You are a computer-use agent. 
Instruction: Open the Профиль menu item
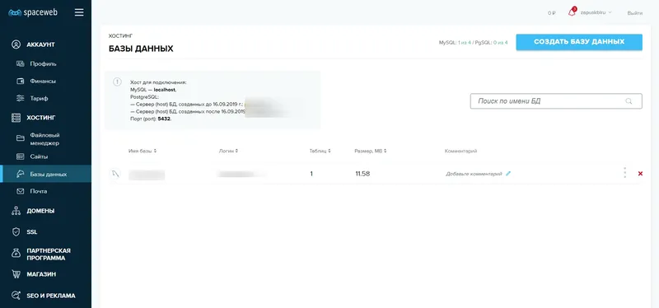[x=44, y=64]
